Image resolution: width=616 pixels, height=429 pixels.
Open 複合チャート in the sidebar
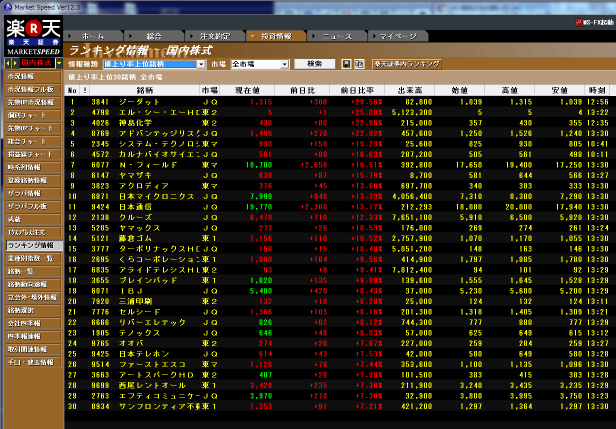34,141
